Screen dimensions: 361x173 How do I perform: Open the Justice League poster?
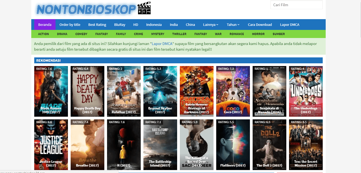(51, 145)
